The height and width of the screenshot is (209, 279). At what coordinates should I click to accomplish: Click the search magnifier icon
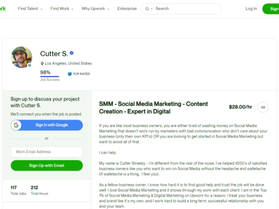(x=147, y=9)
